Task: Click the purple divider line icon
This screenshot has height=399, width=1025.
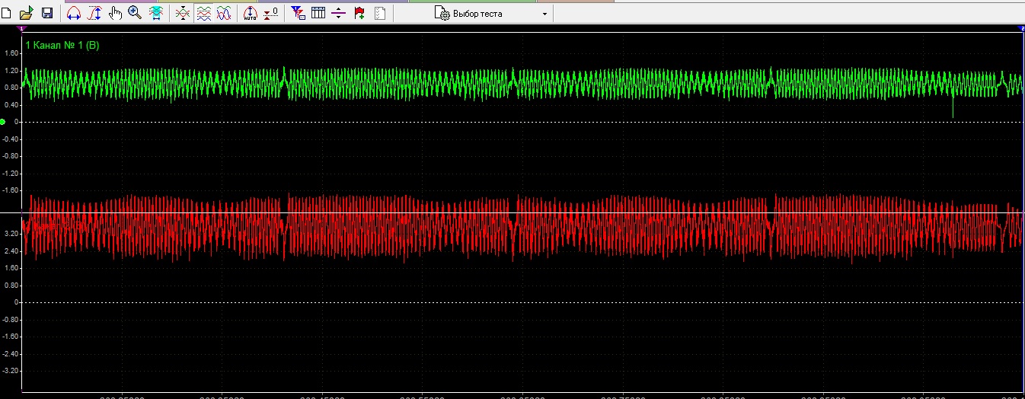Action: click(x=339, y=13)
